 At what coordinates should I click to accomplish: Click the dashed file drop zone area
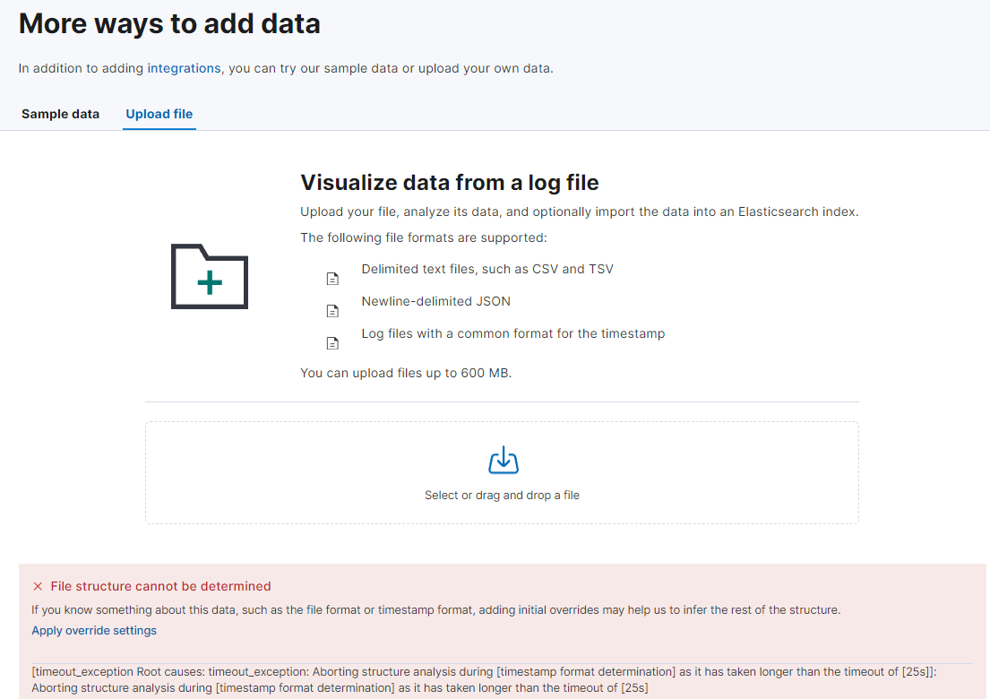[502, 472]
